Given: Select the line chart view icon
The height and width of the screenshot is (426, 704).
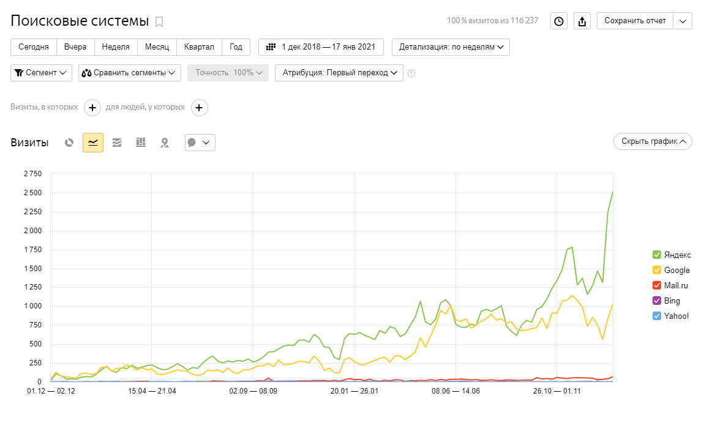Looking at the screenshot, I should (93, 143).
